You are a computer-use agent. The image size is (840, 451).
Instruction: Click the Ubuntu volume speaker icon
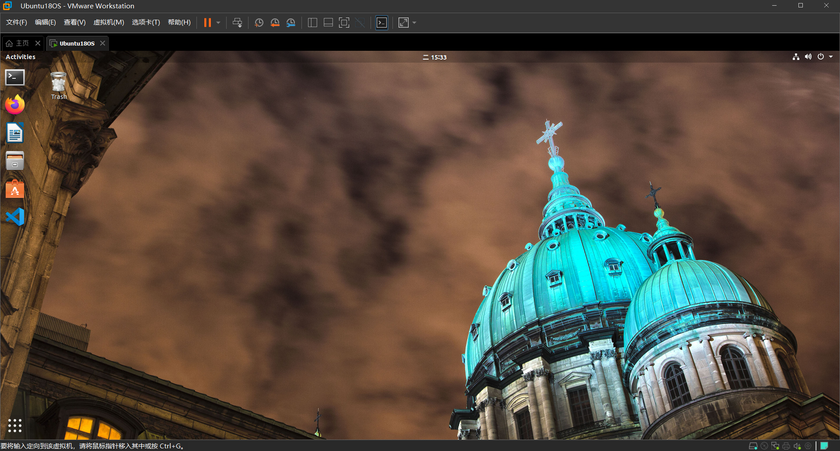tap(808, 57)
